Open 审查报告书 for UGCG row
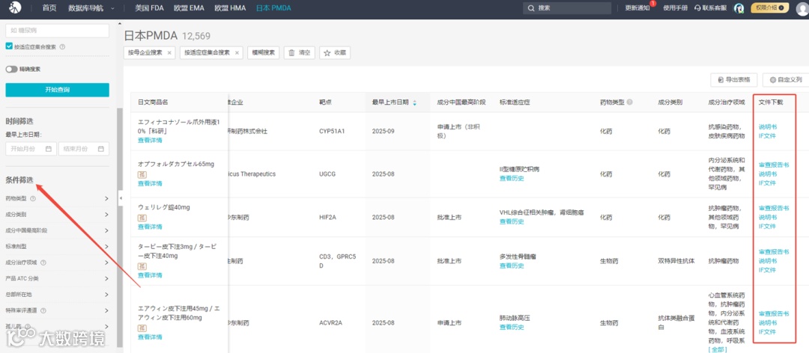 (774, 165)
